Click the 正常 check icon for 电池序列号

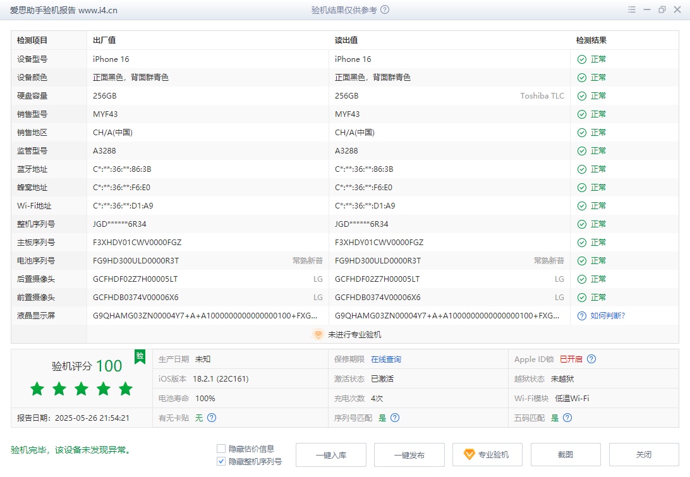coord(582,261)
